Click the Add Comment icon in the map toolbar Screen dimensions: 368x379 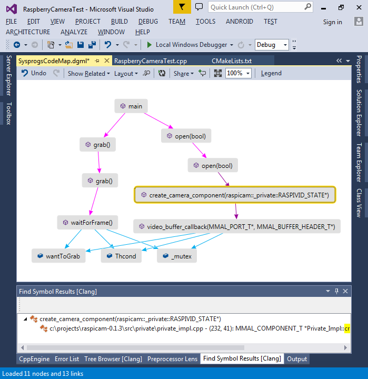[202, 73]
